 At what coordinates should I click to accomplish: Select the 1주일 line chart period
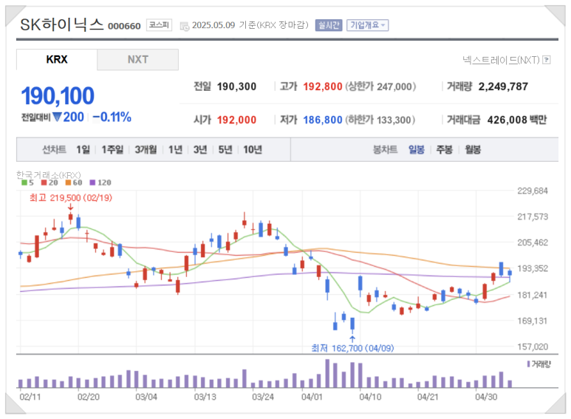[112, 149]
